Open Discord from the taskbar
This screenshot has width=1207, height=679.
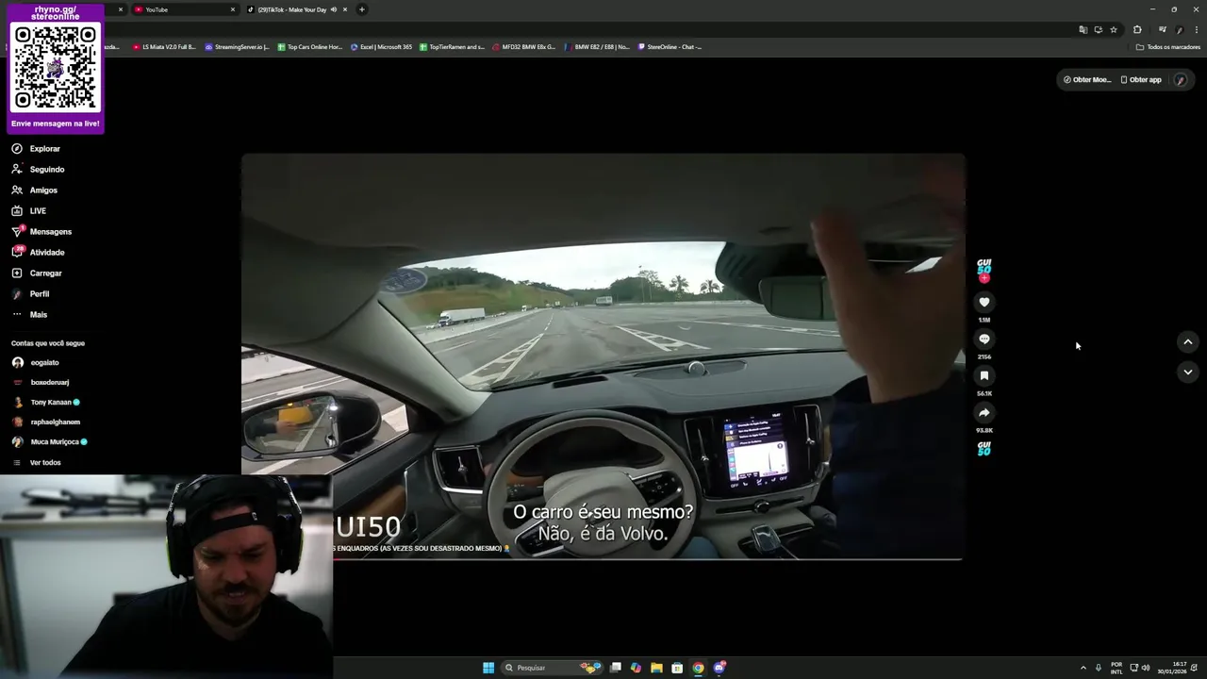719,668
